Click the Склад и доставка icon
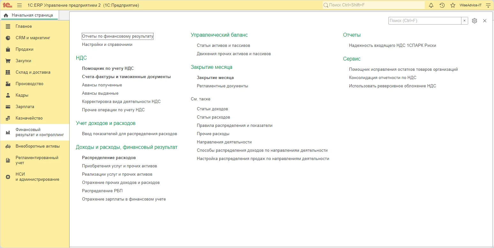Viewport: 494px width, 248px height. point(8,72)
